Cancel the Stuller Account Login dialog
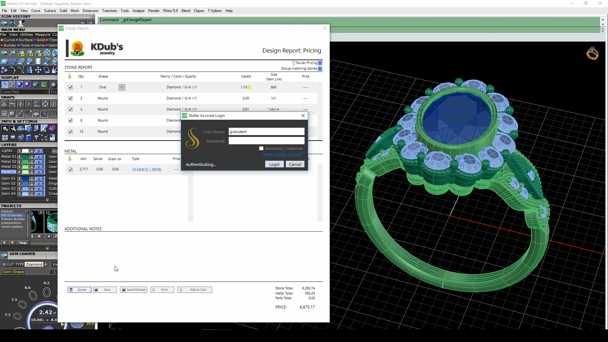Screen dimensions: 608x342 click(x=295, y=164)
